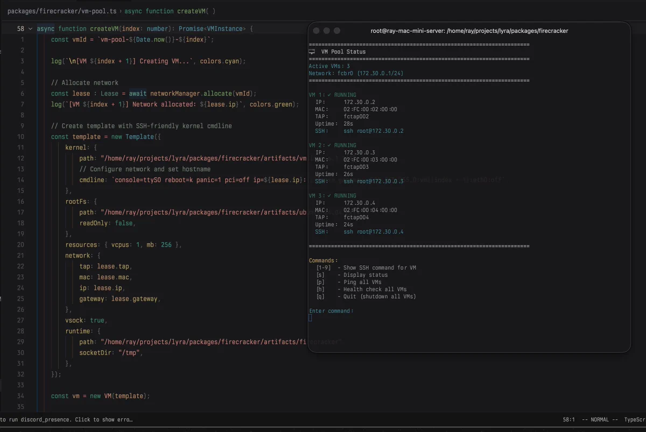
Task: Click 'Uptime: 26s' in terminal
Action: point(334,174)
